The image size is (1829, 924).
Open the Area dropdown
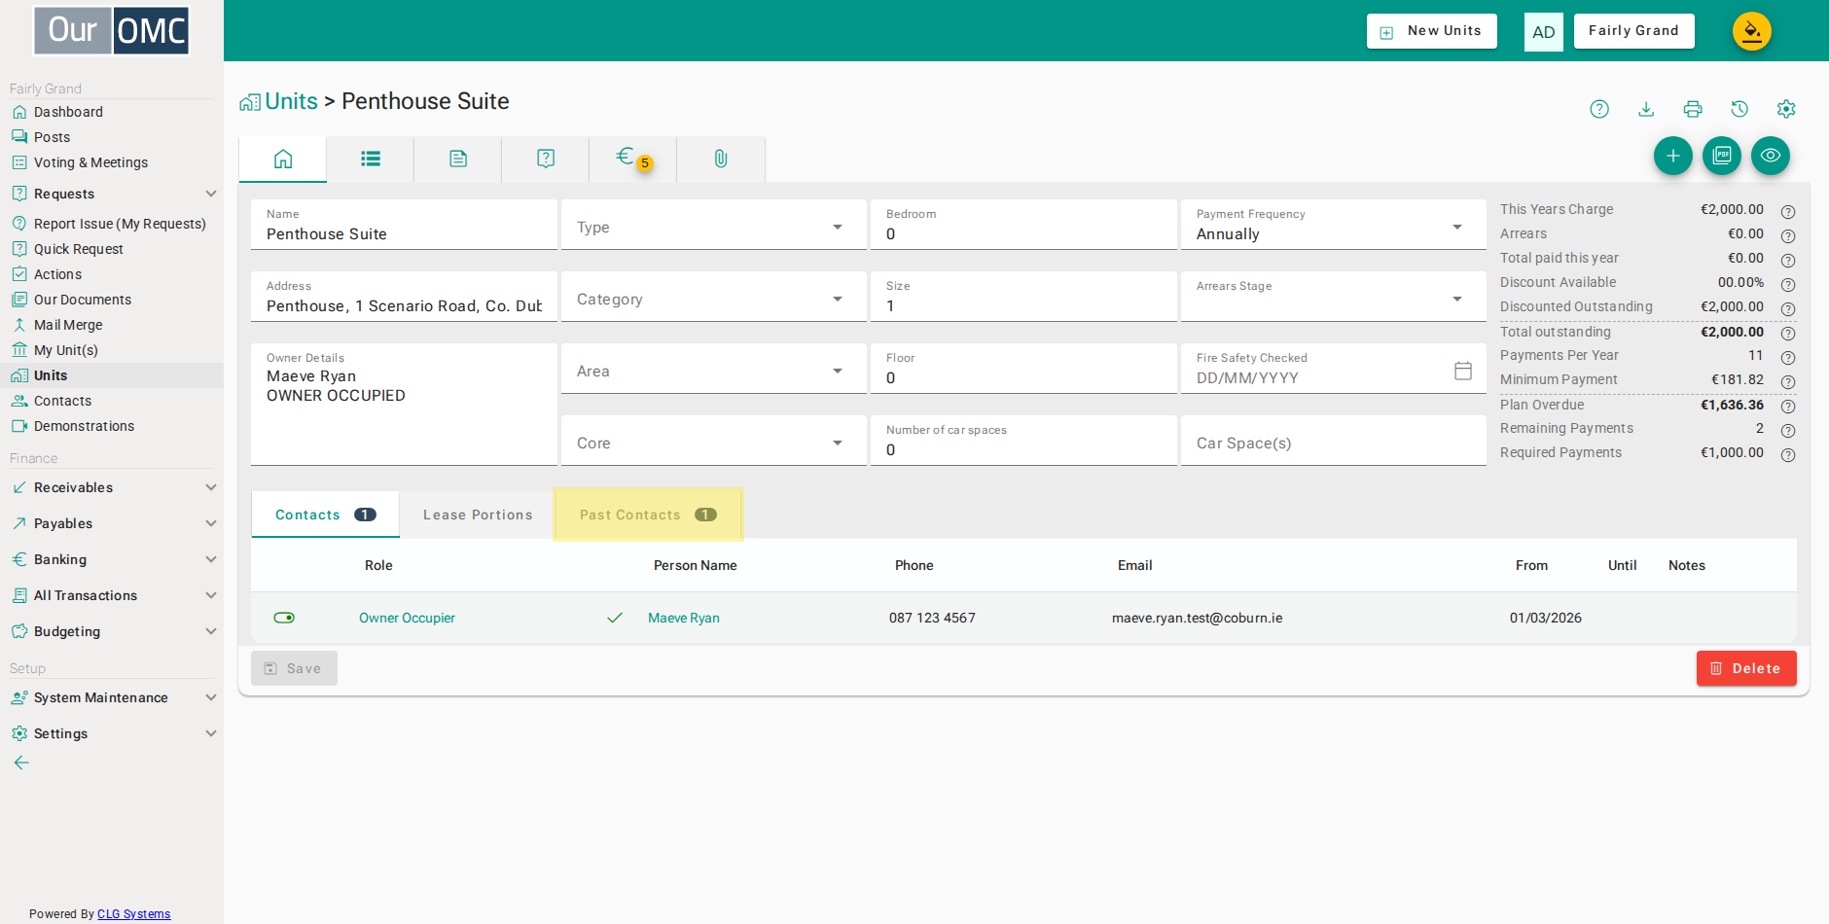click(714, 369)
